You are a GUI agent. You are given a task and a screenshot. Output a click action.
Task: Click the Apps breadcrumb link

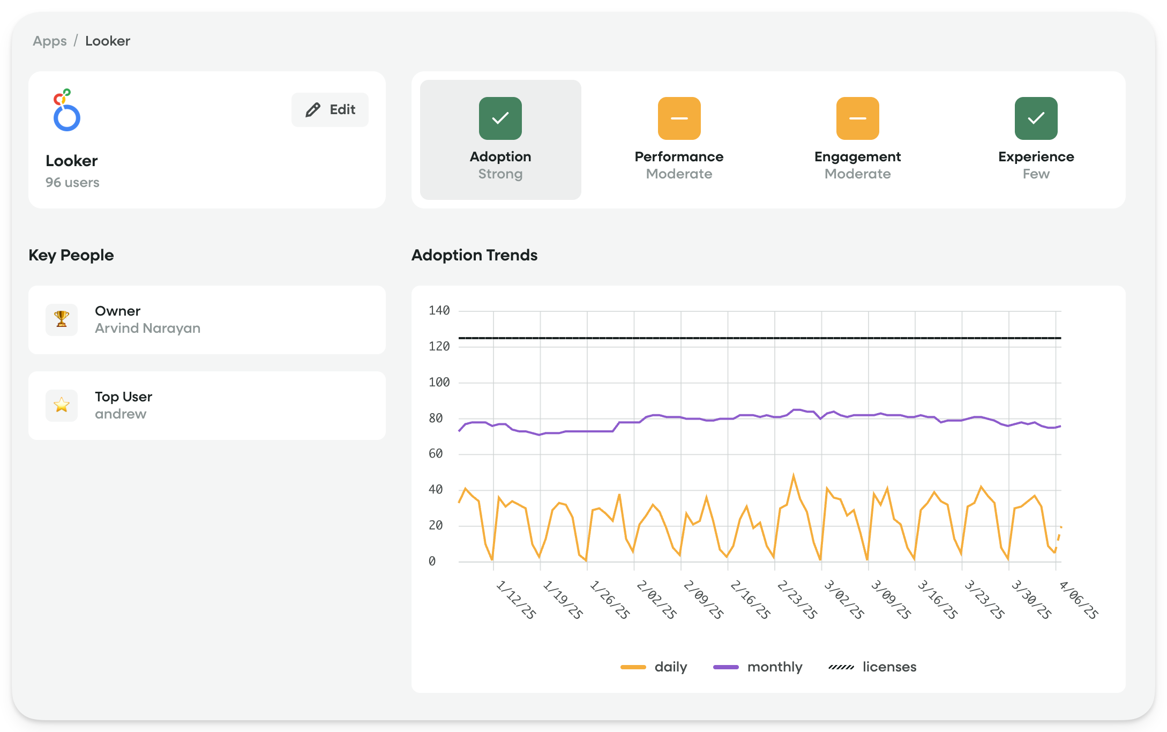(50, 41)
